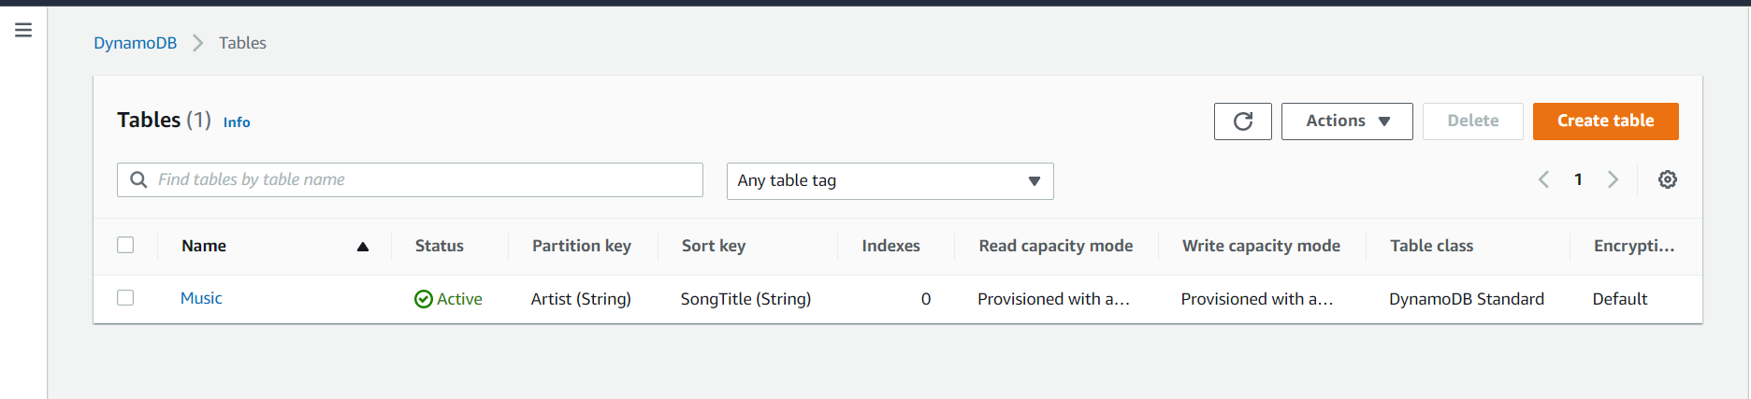Open the Any table tag dropdown
Screen dimensions: 1751x399
pos(890,181)
